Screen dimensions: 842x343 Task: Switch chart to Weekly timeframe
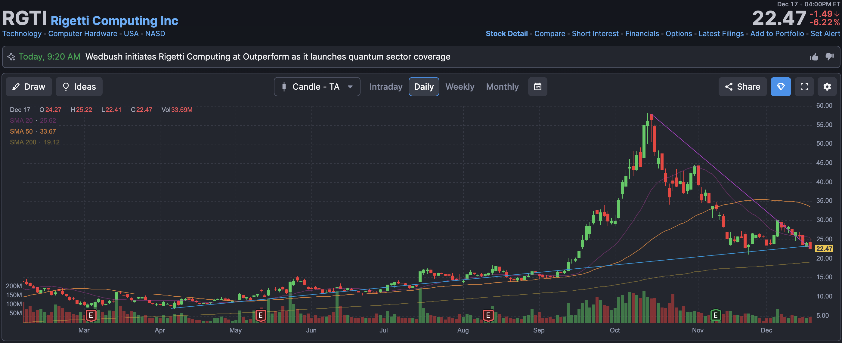(x=460, y=87)
